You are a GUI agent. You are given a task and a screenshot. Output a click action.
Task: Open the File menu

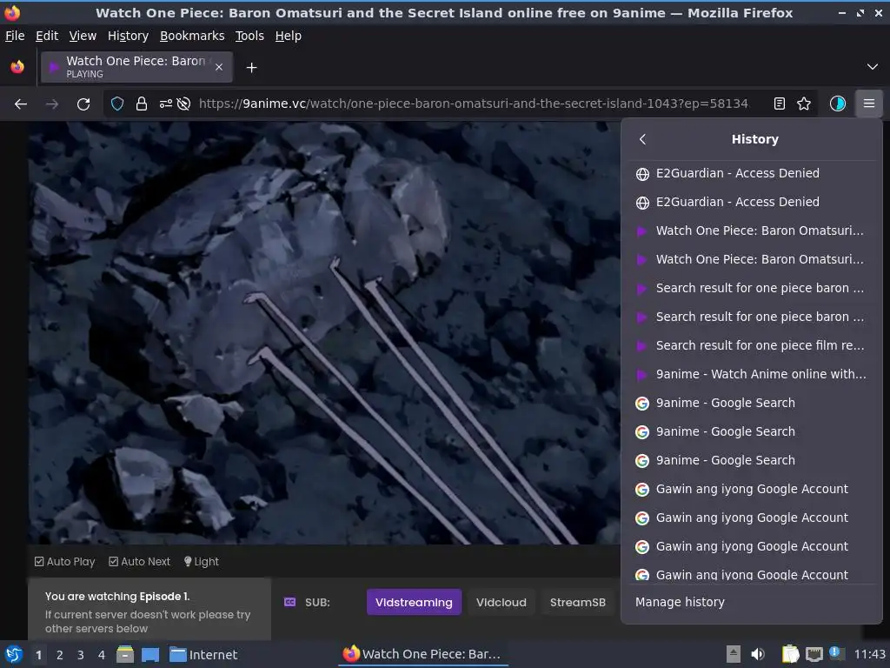pyautogui.click(x=15, y=36)
